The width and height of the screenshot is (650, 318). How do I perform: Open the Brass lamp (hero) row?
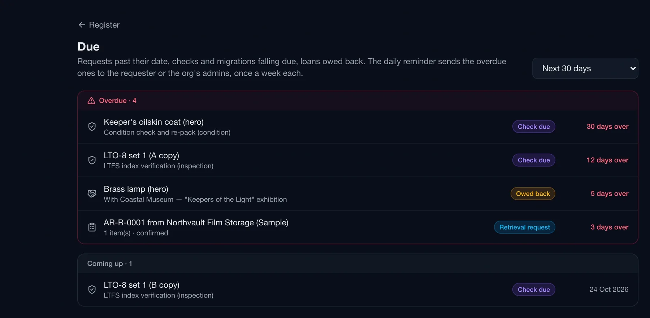[358, 194]
